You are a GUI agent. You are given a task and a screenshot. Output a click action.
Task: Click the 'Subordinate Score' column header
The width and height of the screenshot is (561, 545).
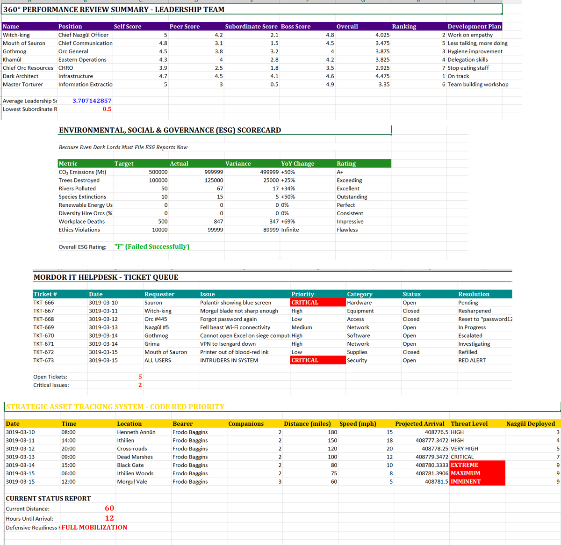pos(252,27)
